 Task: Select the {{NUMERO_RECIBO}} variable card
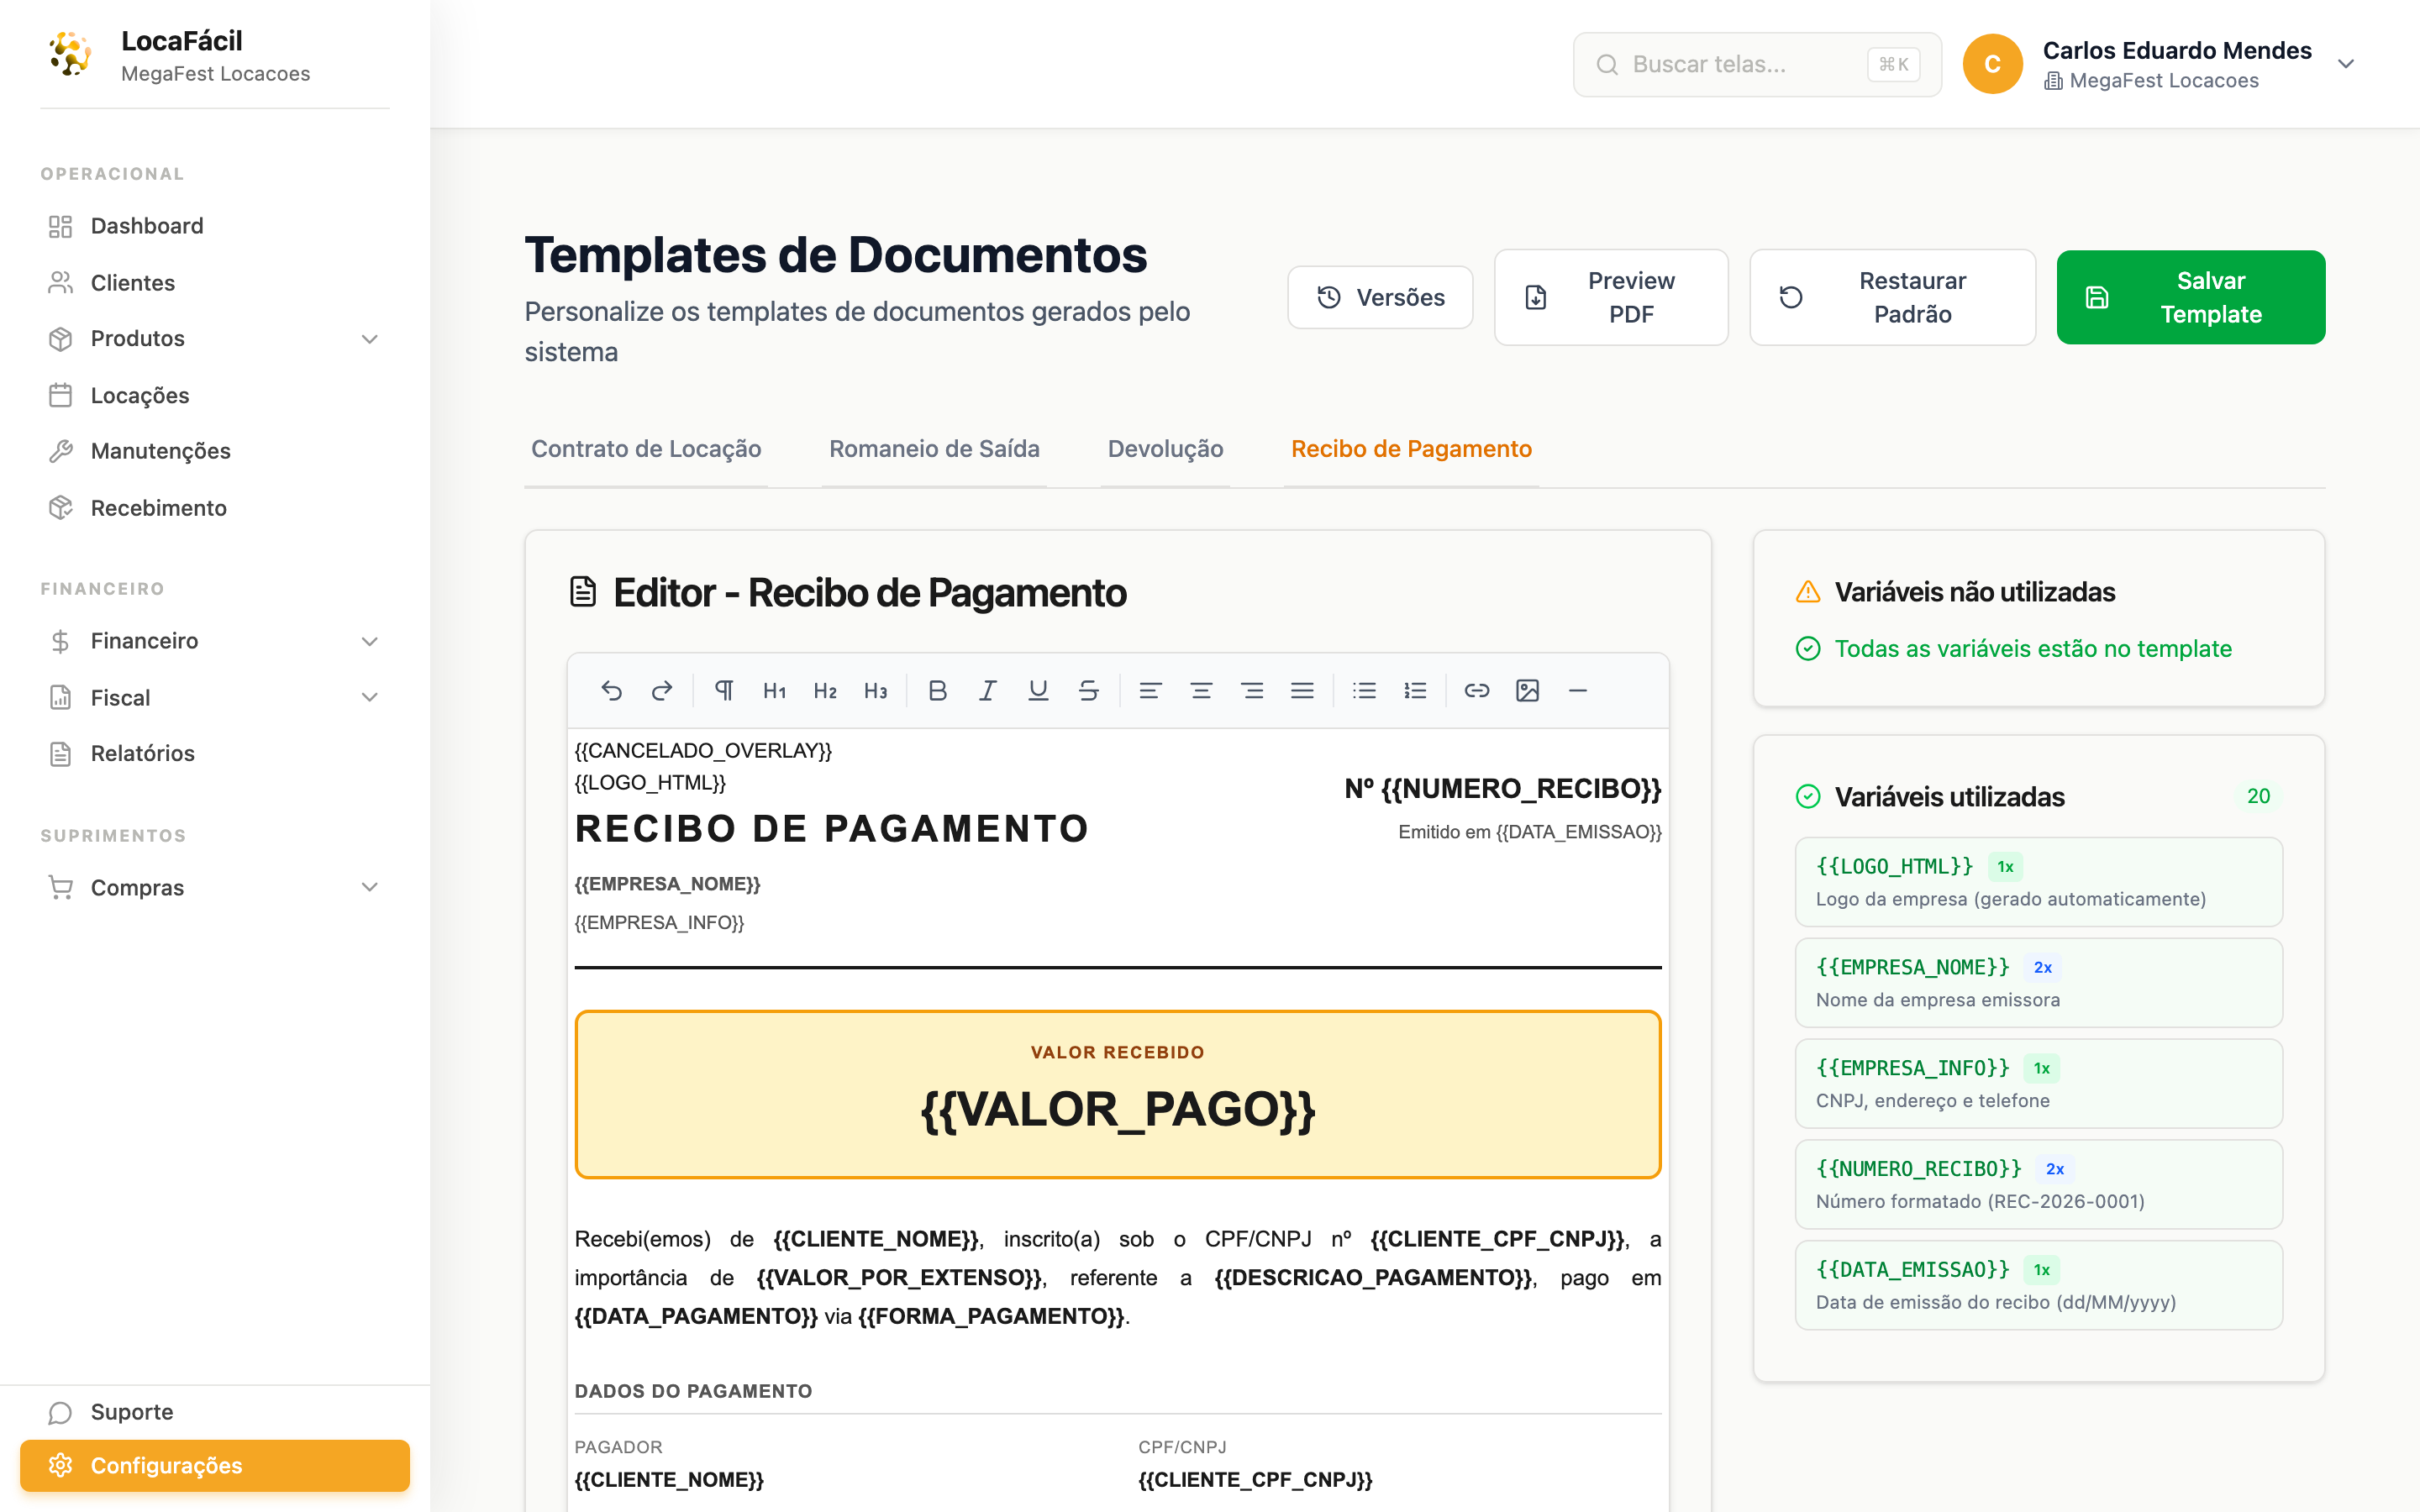2038,1184
